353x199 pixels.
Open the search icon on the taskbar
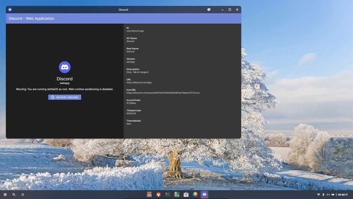coord(14,195)
